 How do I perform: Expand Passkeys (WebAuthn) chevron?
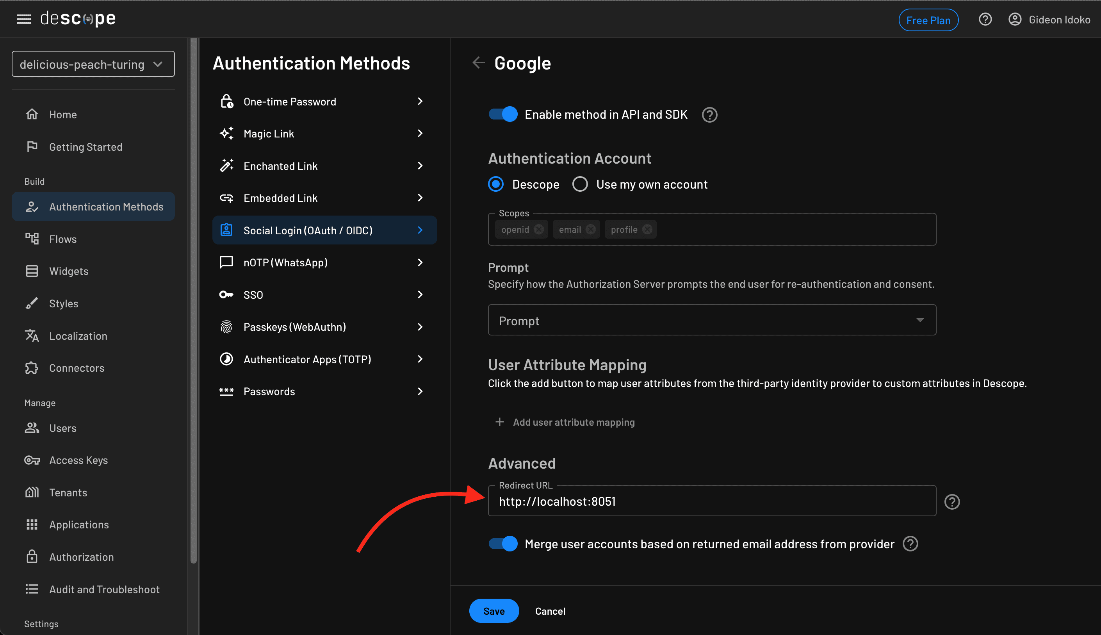[x=420, y=326]
